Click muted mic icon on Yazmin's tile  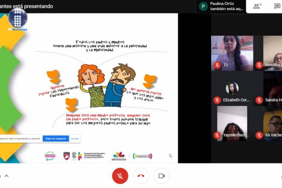click(x=217, y=135)
